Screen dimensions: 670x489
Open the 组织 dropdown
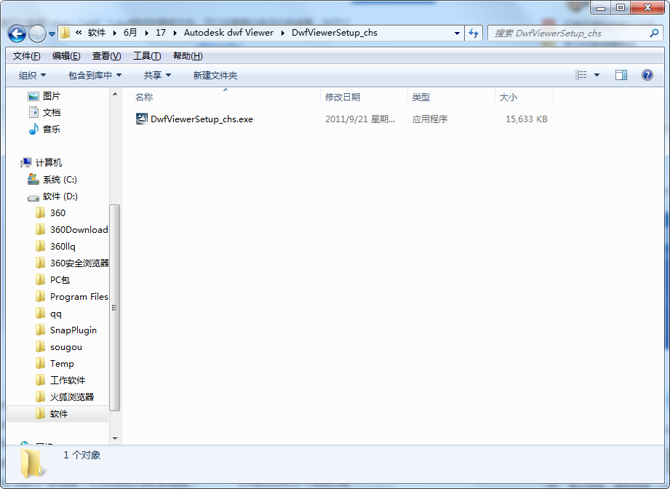coord(32,75)
